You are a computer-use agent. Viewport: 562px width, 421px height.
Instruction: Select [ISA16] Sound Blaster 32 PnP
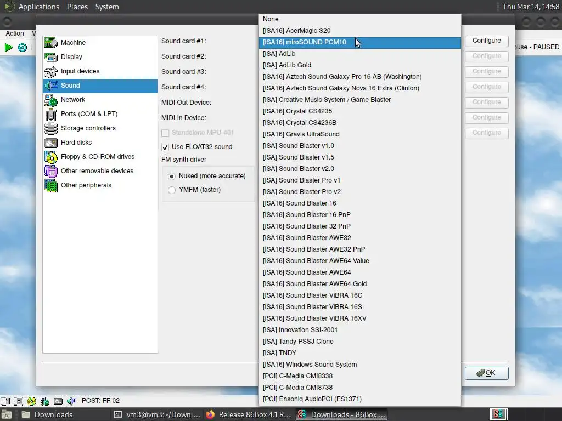360,226
